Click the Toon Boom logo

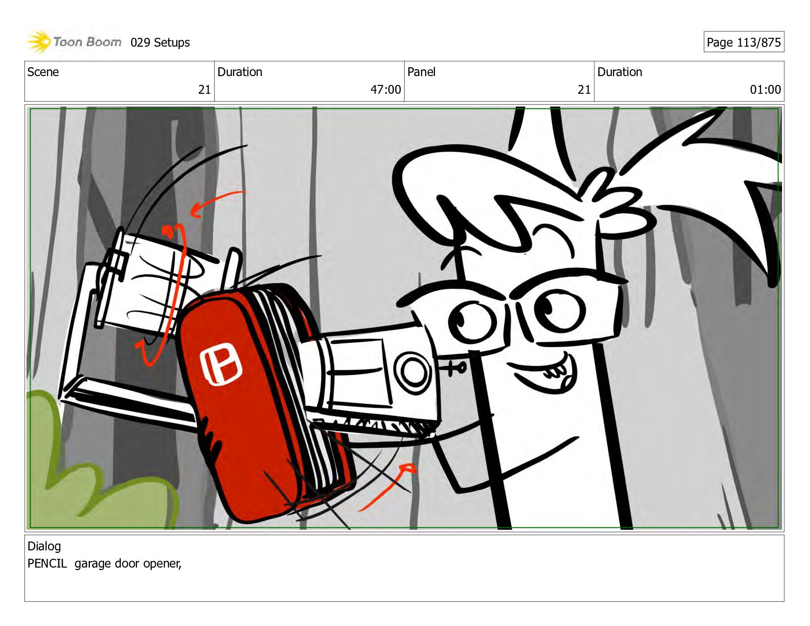74,42
